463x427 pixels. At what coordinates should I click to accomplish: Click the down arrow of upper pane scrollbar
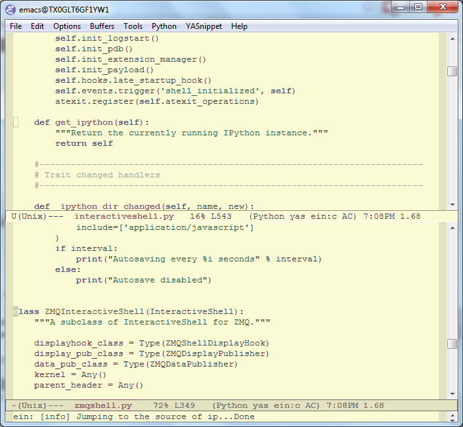(452, 205)
